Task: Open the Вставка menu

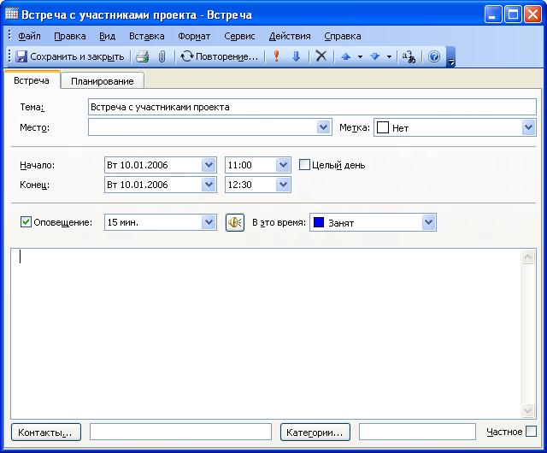Action: tap(146, 36)
